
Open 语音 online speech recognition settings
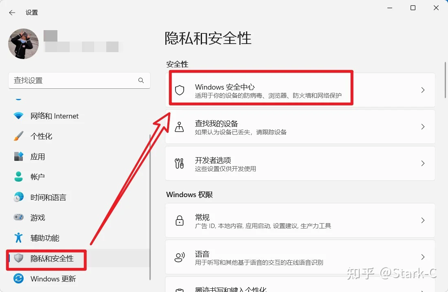pos(300,257)
